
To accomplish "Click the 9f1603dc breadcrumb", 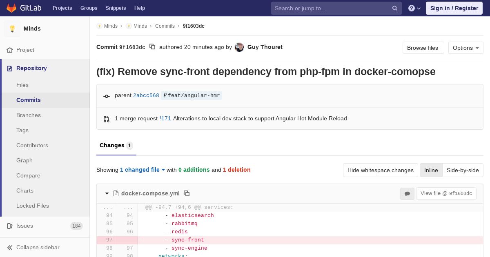I will point(194,26).
